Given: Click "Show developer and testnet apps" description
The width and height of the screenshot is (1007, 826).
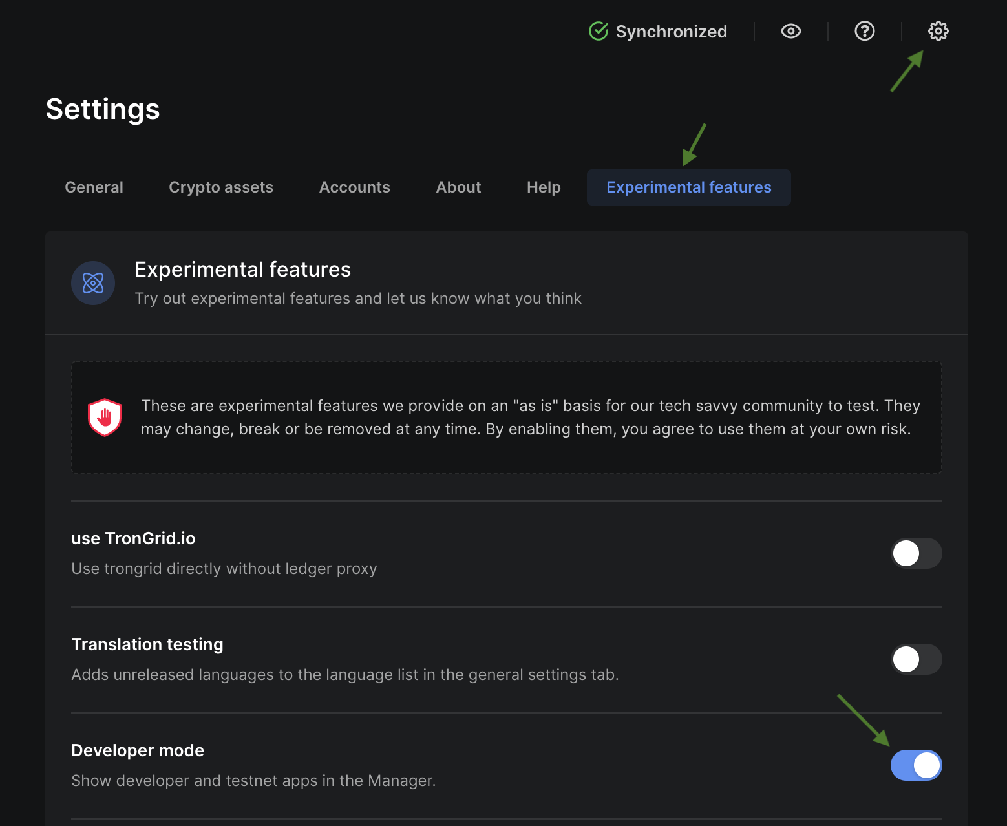Looking at the screenshot, I should 253,781.
